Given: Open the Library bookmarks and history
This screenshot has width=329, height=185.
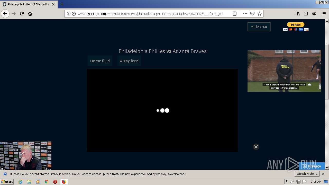Looking at the screenshot, I should (298, 14).
